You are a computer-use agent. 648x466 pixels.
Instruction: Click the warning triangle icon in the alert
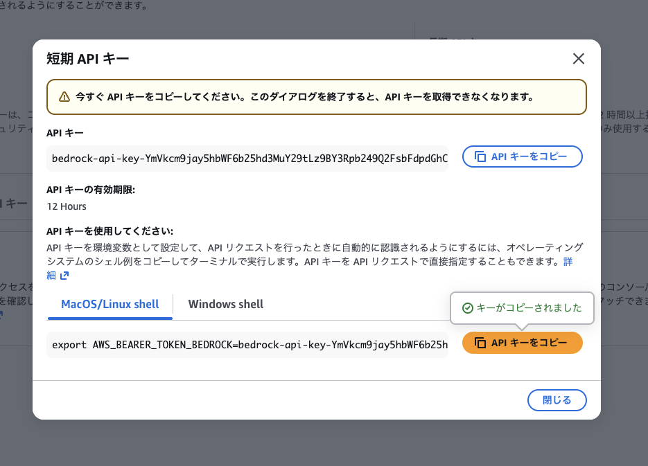click(64, 97)
